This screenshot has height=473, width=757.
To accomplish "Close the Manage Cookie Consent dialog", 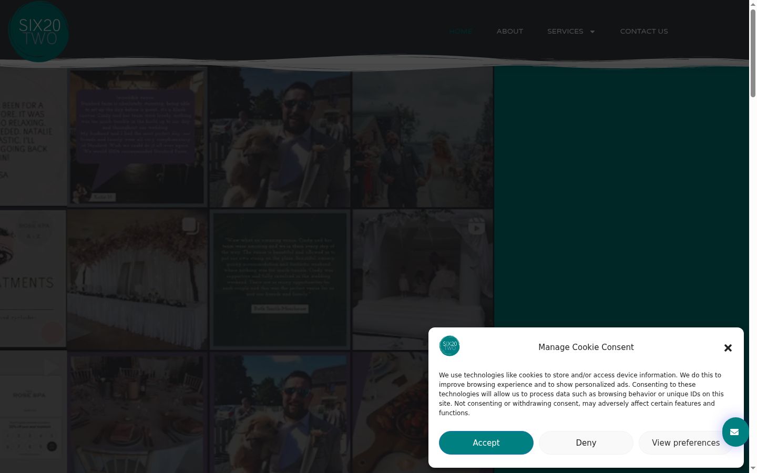I will click(x=728, y=348).
